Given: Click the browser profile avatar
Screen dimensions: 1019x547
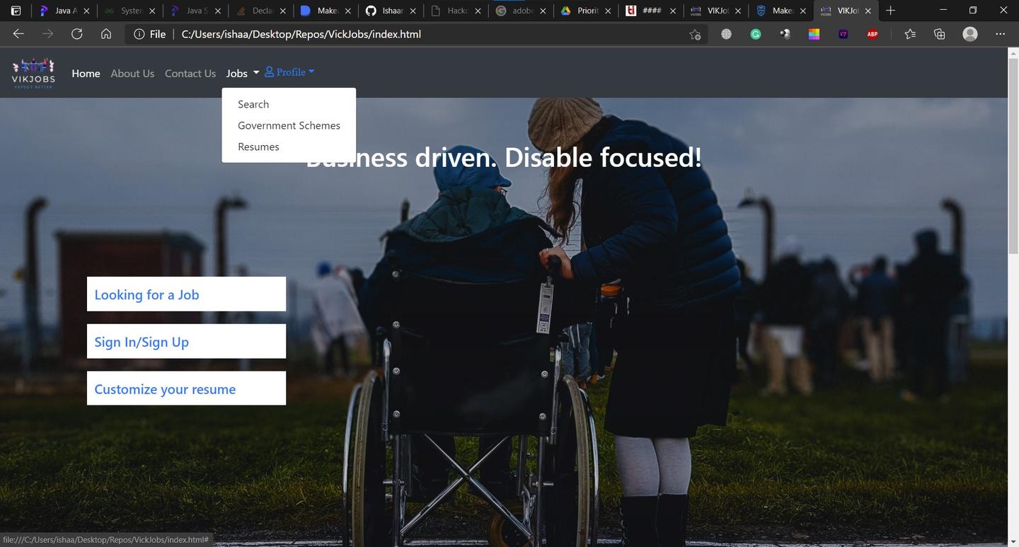Looking at the screenshot, I should (x=970, y=34).
